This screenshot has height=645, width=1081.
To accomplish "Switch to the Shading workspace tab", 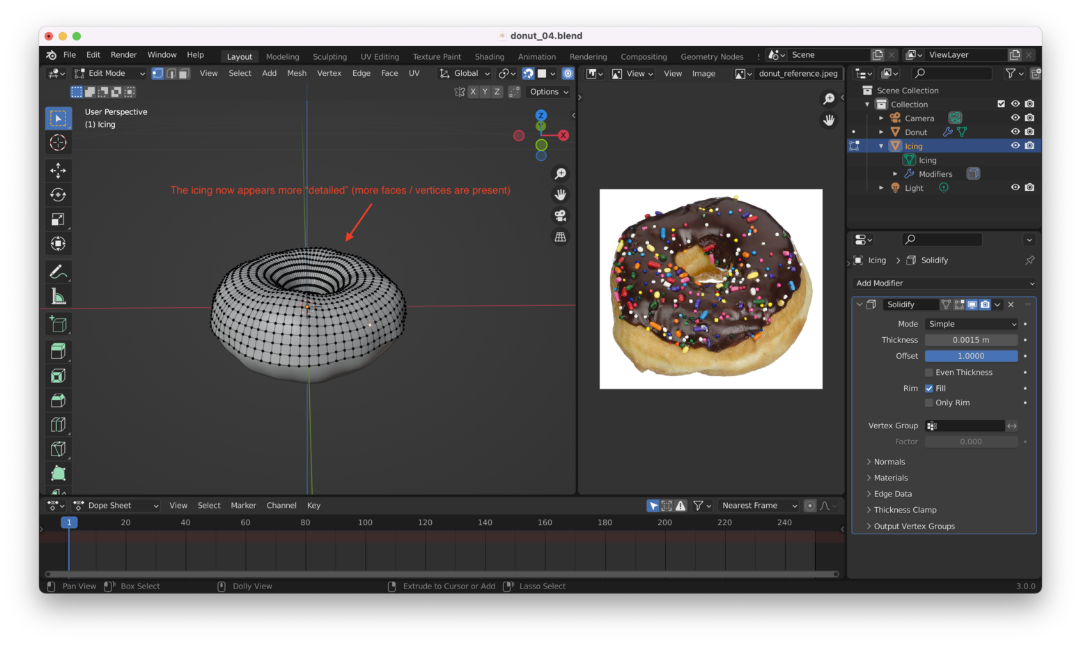I will pyautogui.click(x=489, y=56).
